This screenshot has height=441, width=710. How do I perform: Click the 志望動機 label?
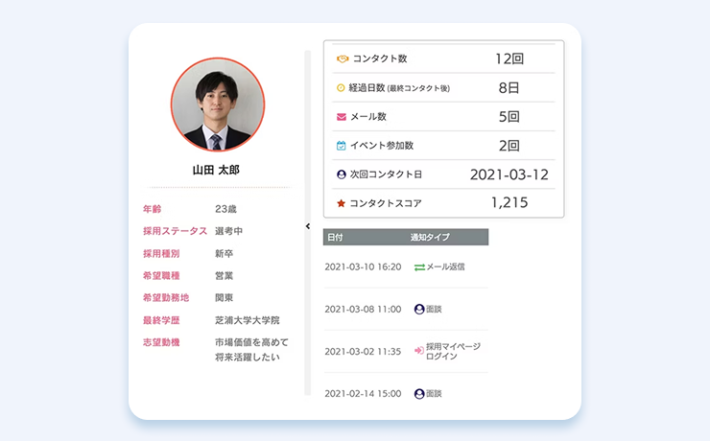[x=161, y=342]
